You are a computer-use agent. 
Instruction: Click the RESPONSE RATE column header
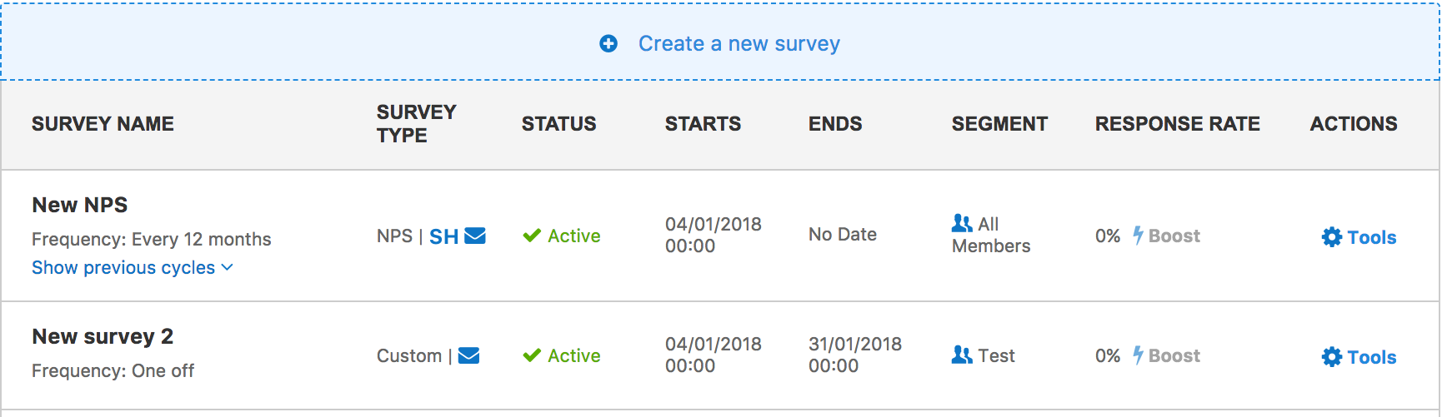pos(1178,124)
